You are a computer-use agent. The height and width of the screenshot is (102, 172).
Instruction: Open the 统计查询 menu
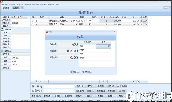(x=43, y=4)
